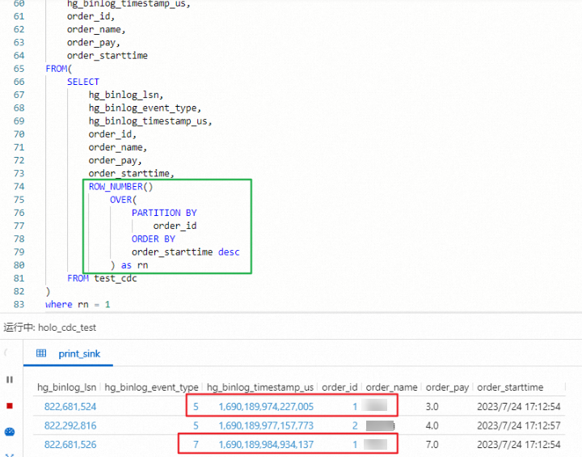Select the cell value 822,681,526
582x457 pixels.
coord(70,444)
